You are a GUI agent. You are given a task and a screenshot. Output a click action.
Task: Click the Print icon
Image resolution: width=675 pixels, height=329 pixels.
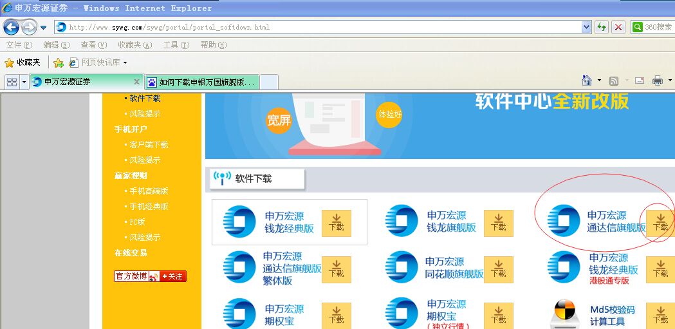[x=658, y=80]
